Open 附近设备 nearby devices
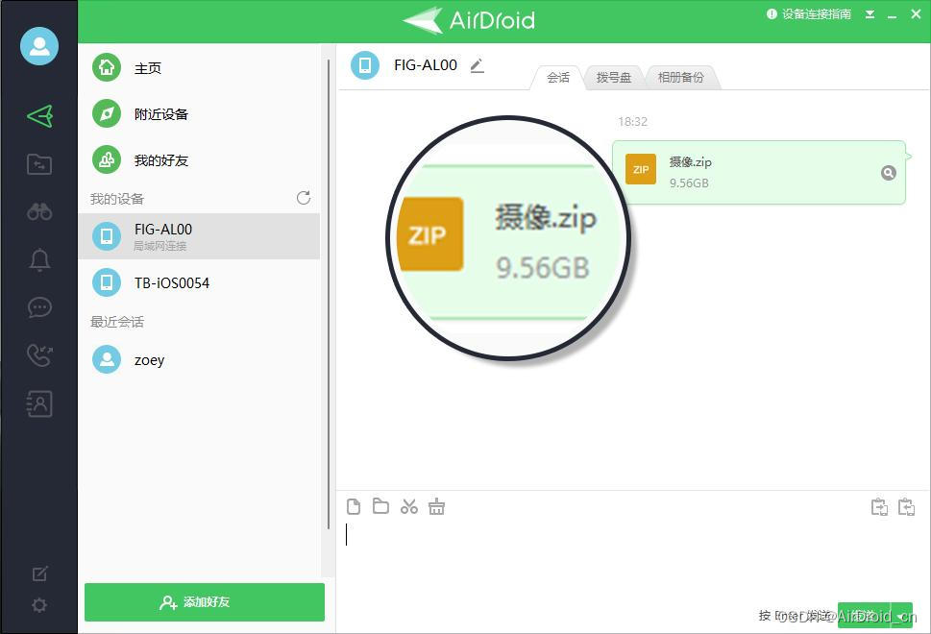The width and height of the screenshot is (931, 634). [x=199, y=114]
